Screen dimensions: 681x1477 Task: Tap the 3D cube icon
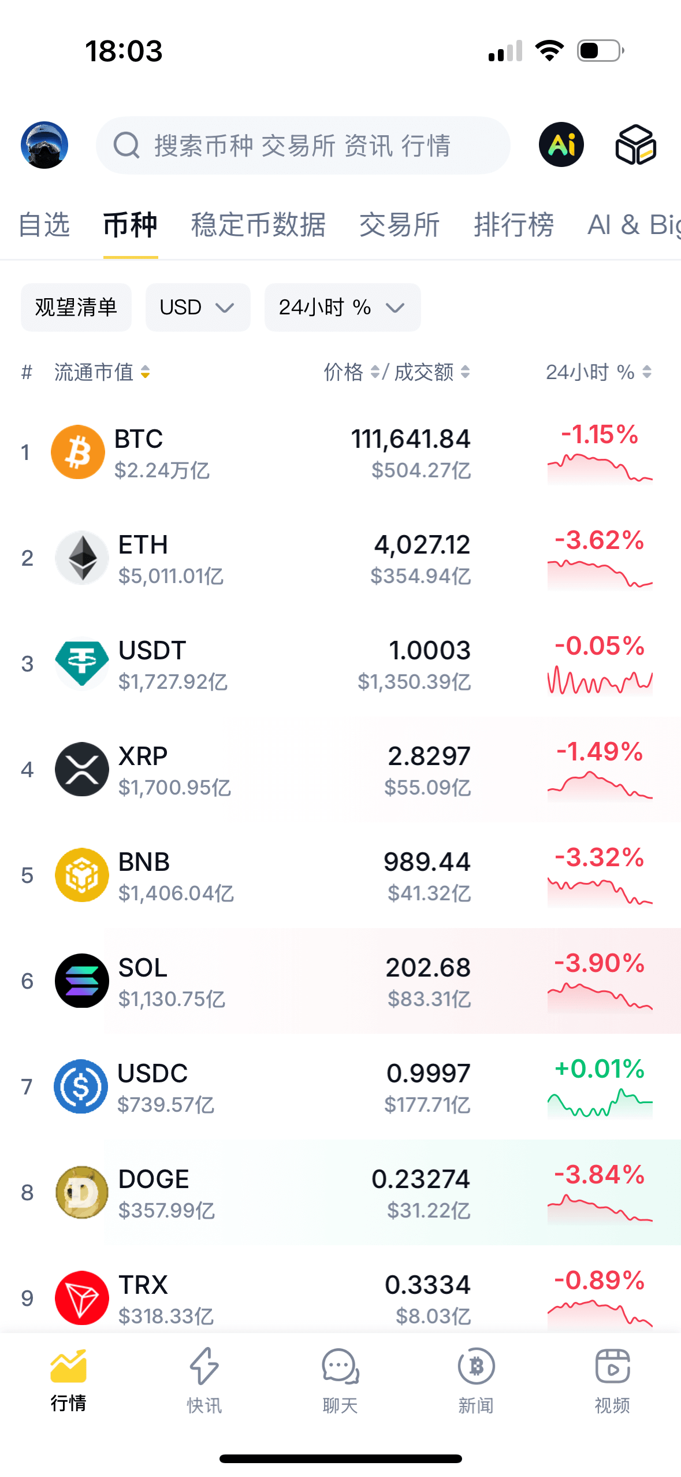pos(635,145)
